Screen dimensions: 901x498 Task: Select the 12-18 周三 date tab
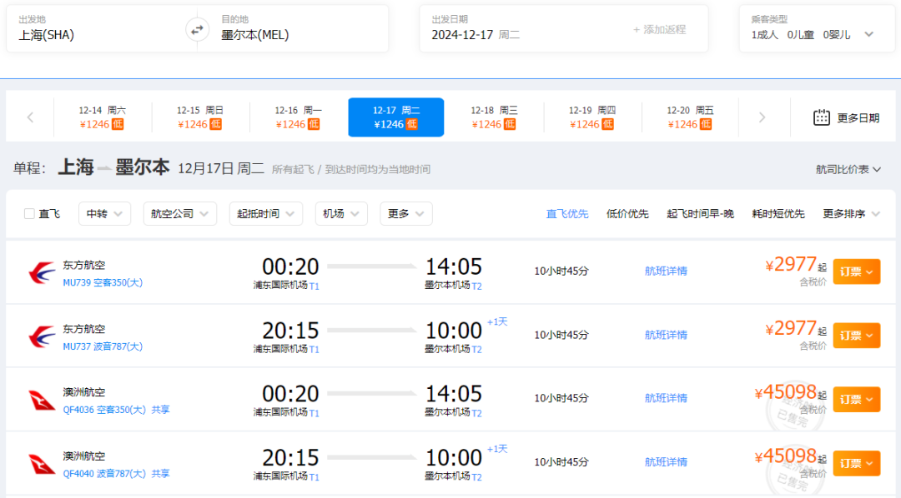[x=494, y=117]
